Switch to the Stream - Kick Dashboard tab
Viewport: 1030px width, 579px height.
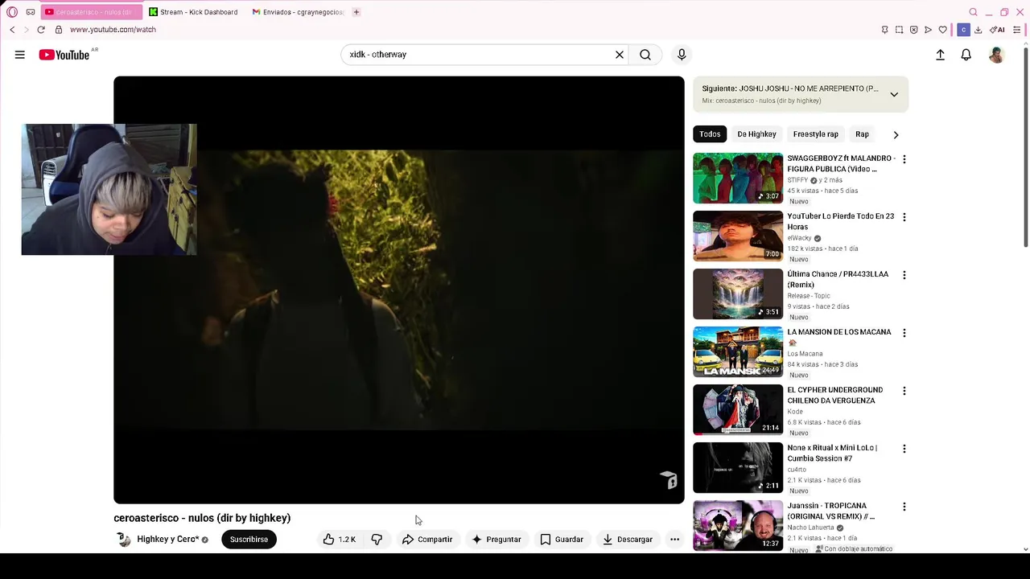click(x=193, y=12)
